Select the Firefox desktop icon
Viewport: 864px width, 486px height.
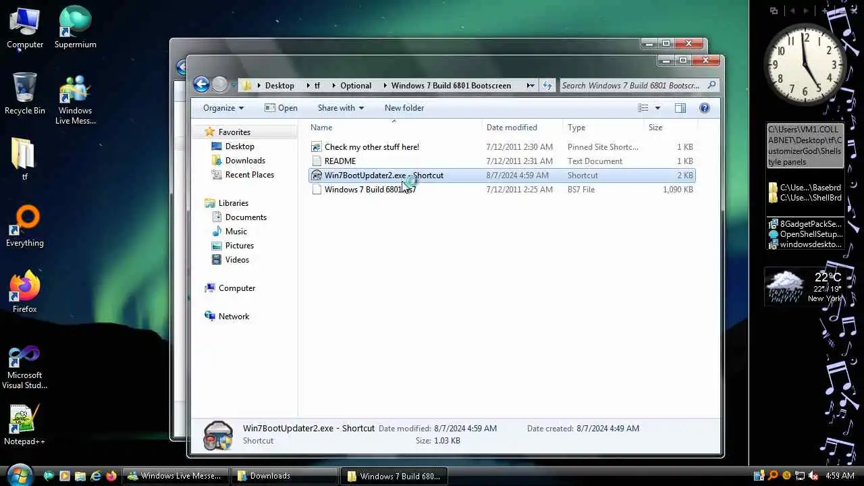tap(25, 292)
